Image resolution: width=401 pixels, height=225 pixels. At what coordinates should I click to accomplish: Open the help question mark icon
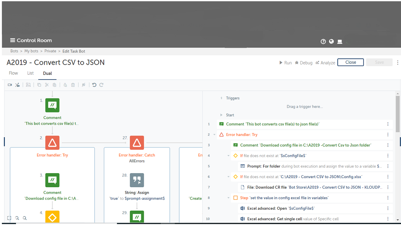click(323, 42)
